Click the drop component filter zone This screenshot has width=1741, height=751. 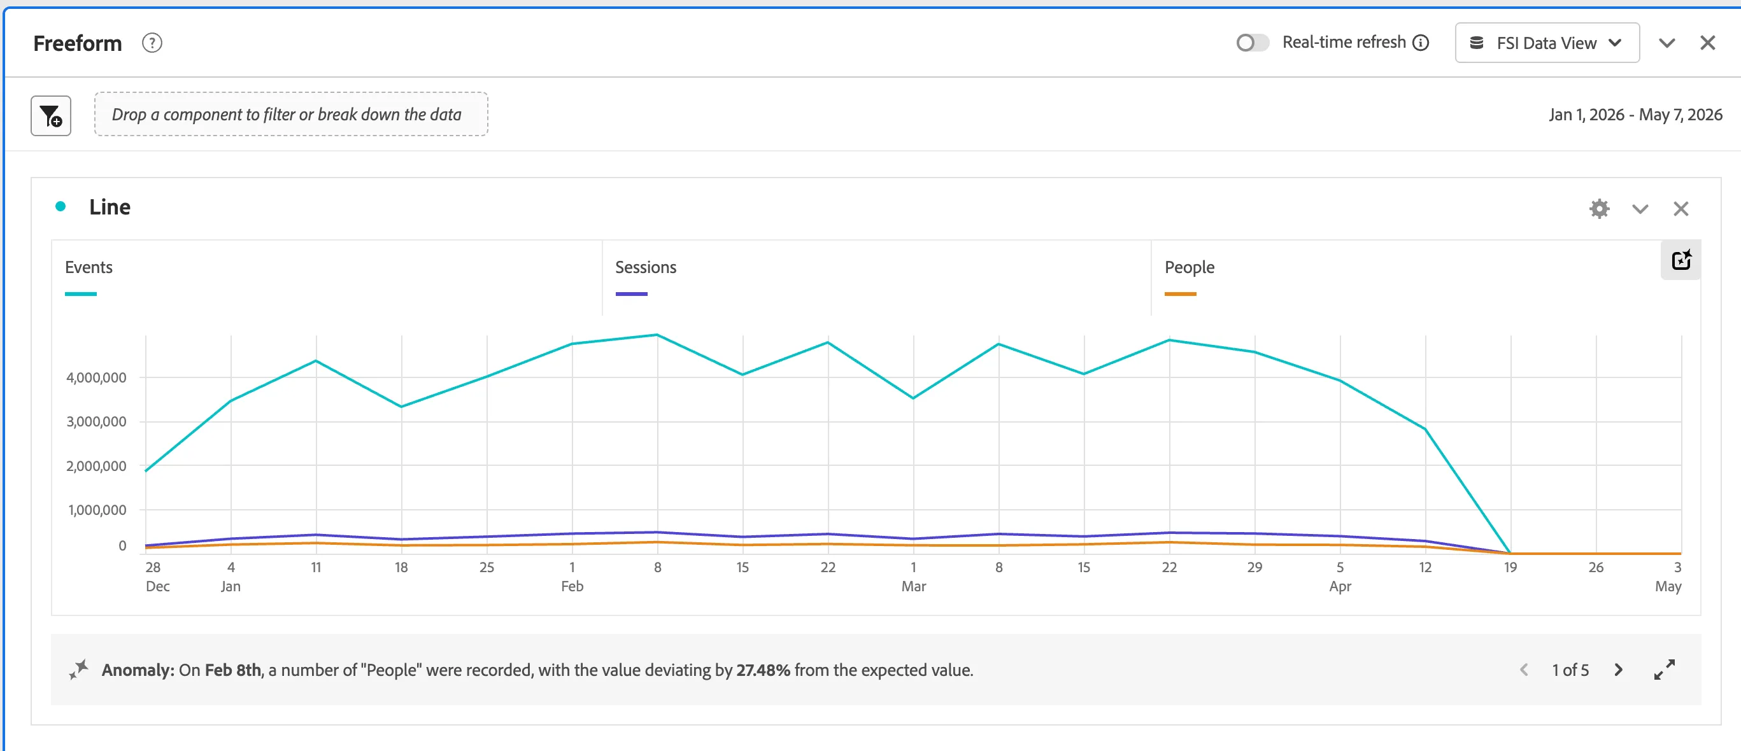coord(290,114)
